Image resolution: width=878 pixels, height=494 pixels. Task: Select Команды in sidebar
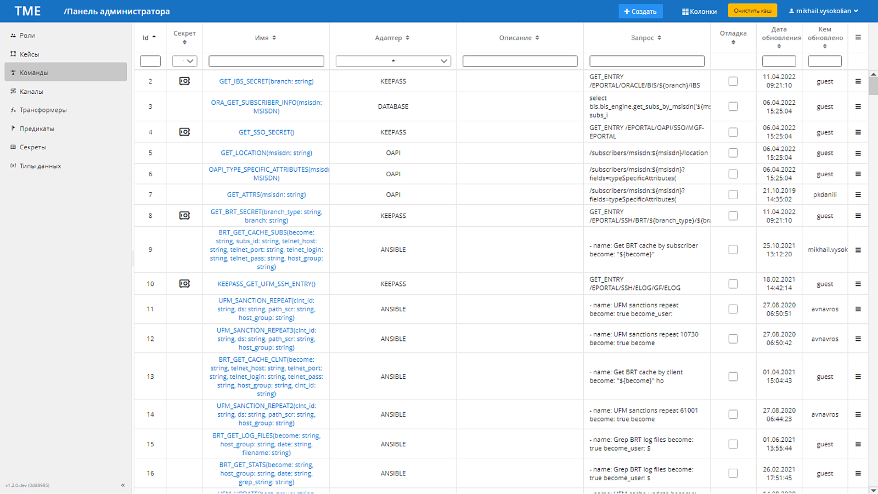66,72
